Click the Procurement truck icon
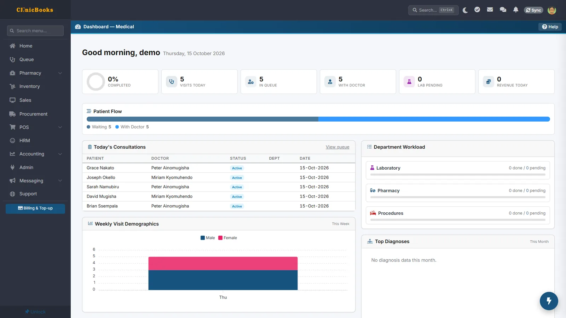 12,114
